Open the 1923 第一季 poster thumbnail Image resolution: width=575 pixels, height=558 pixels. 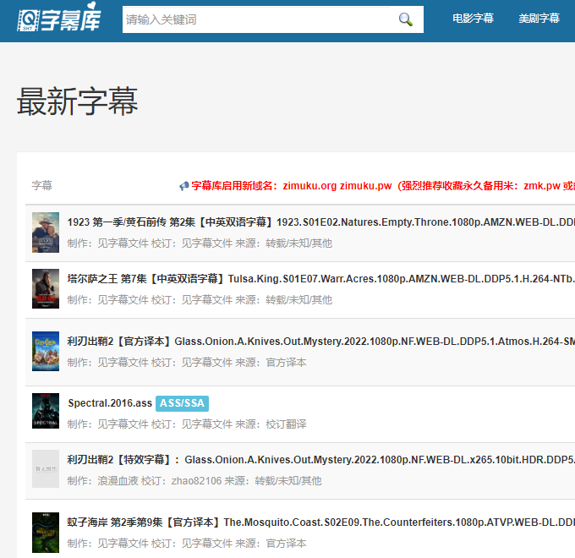tap(46, 232)
